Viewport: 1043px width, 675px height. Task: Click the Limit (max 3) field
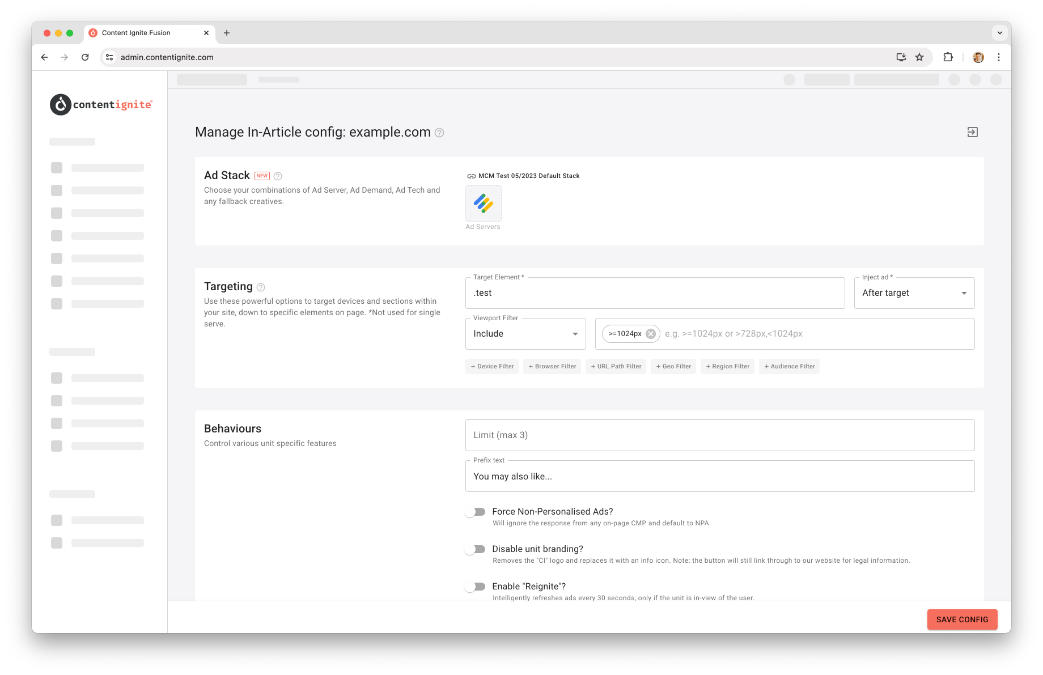click(x=720, y=435)
